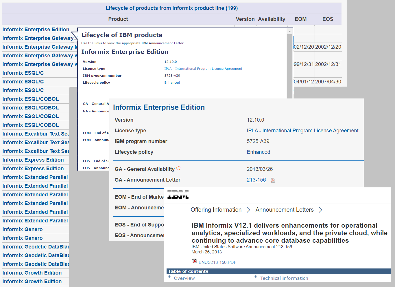The height and width of the screenshot is (287, 395).
Task: Click the Informix product line table title
Action: point(172,8)
